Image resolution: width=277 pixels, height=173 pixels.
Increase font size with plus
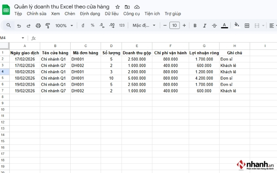tap(184, 25)
